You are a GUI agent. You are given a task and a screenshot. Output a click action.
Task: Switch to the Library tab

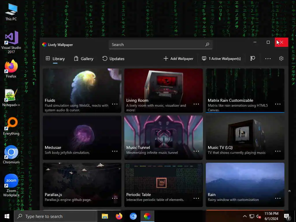click(55, 59)
